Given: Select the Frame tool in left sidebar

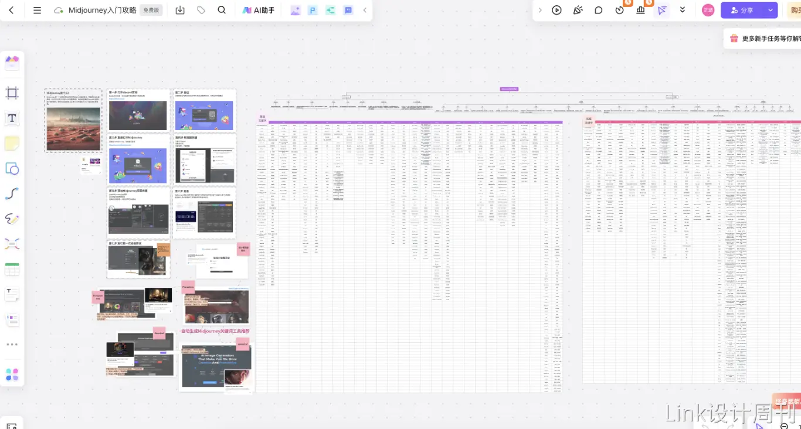Looking at the screenshot, I should (x=12, y=93).
